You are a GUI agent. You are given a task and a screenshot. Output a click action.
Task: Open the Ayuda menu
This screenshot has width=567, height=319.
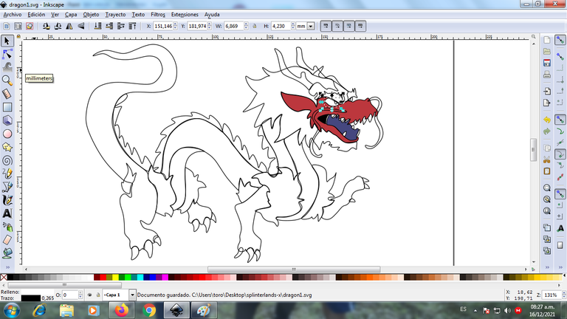coord(212,15)
